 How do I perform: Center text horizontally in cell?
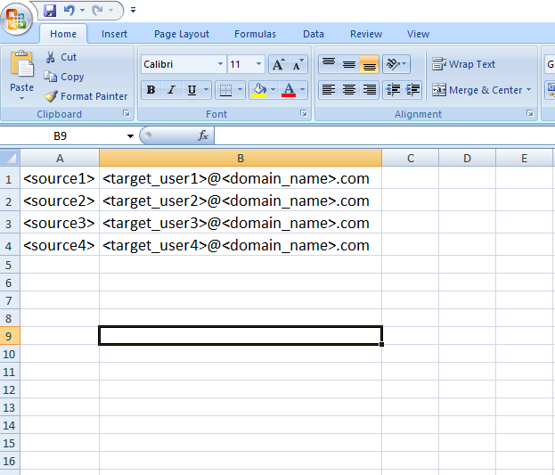[349, 90]
